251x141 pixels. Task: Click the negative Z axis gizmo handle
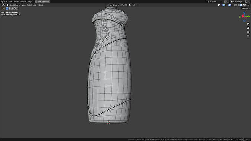point(244,21)
